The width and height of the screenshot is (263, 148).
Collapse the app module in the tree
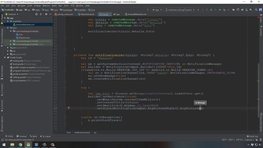click(x=5, y=18)
